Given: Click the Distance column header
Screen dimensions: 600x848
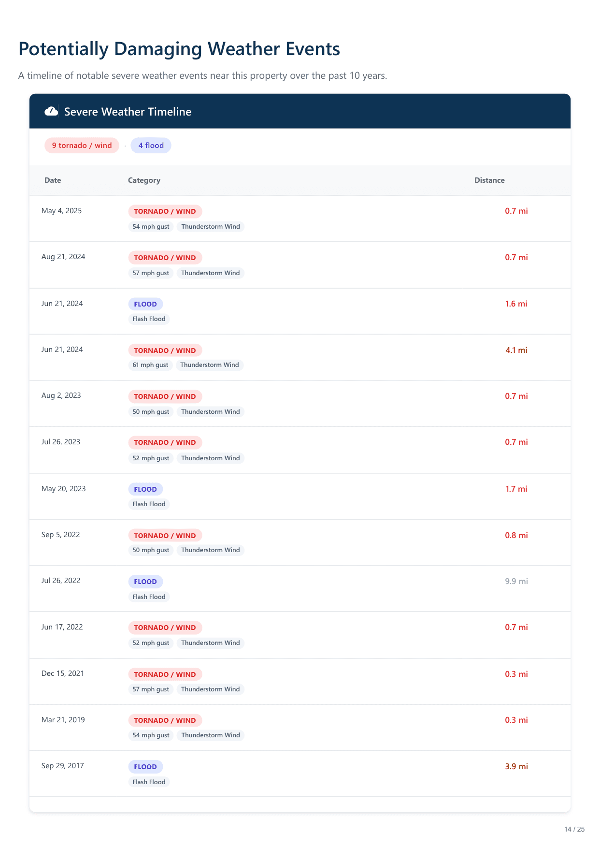Looking at the screenshot, I should coord(489,180).
